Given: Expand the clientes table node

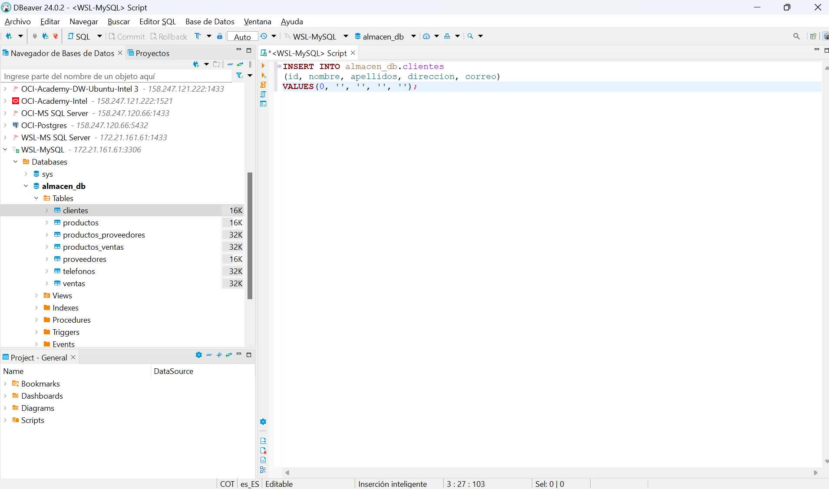Looking at the screenshot, I should (x=47, y=211).
